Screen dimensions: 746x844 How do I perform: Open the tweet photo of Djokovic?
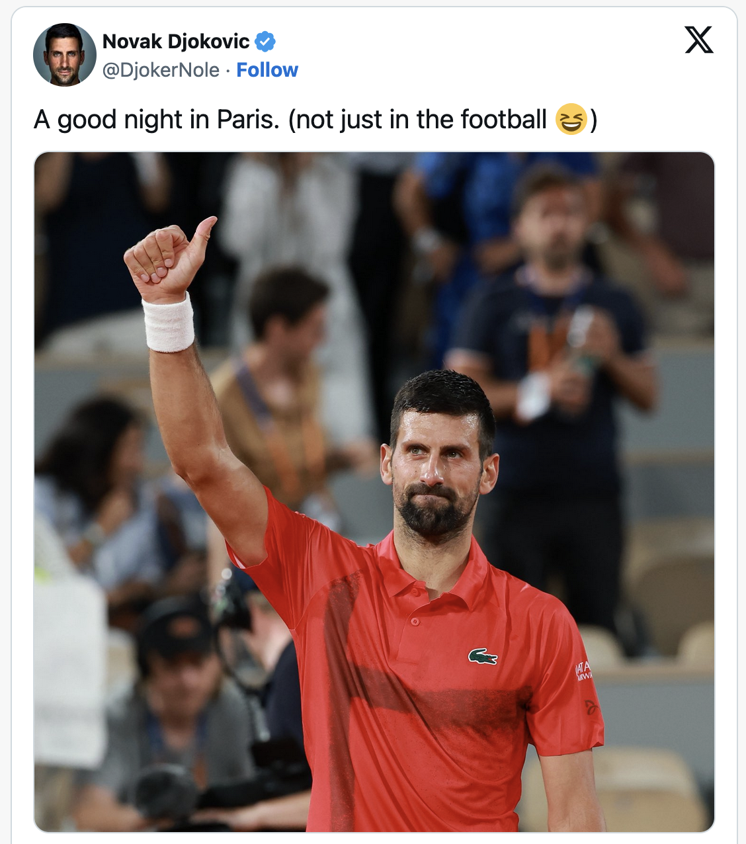tap(374, 492)
